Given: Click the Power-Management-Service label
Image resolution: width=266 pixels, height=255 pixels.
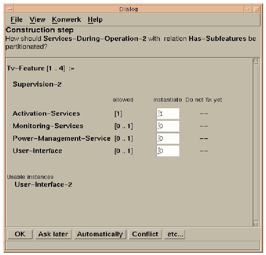Looking at the screenshot, I should point(62,138).
